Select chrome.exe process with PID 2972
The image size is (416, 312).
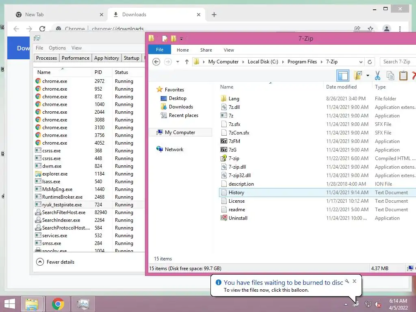point(89,81)
